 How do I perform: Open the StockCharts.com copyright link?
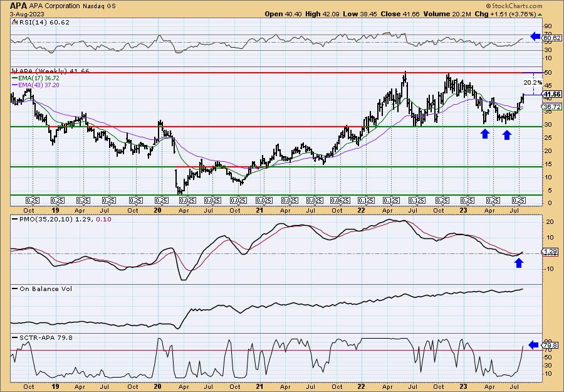click(x=514, y=6)
